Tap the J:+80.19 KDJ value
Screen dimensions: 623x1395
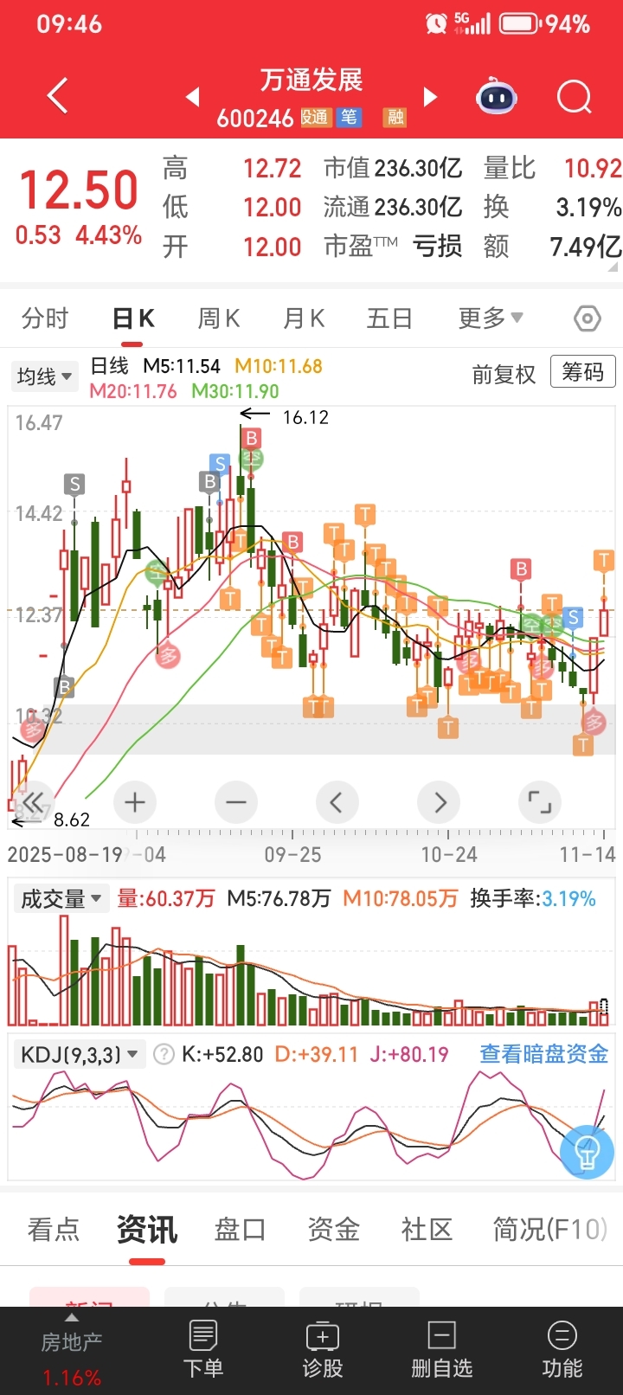point(409,1054)
